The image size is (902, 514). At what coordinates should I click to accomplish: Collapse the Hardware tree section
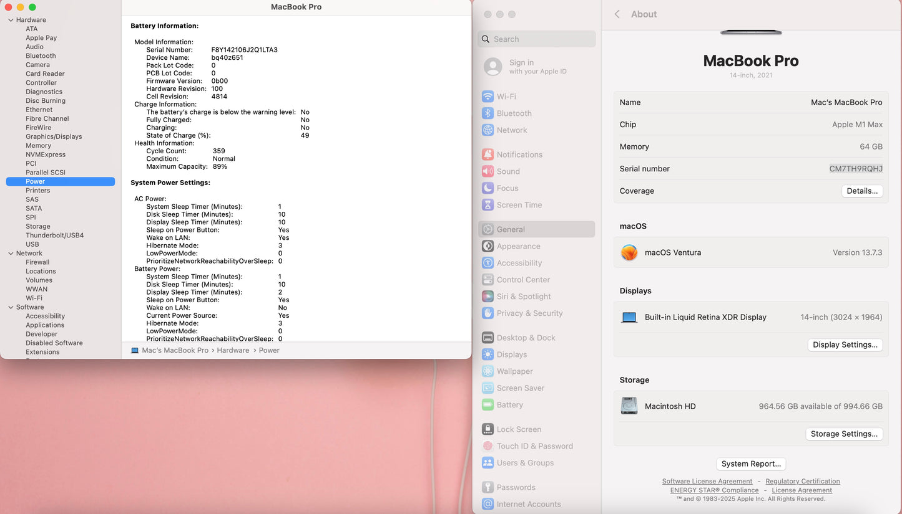click(11, 20)
